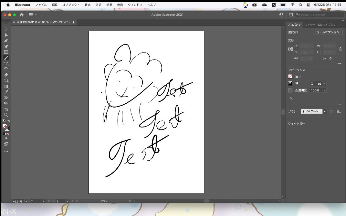Activate the Paintbrush tool
This screenshot has height=216, width=346.
pyautogui.click(x=6, y=58)
